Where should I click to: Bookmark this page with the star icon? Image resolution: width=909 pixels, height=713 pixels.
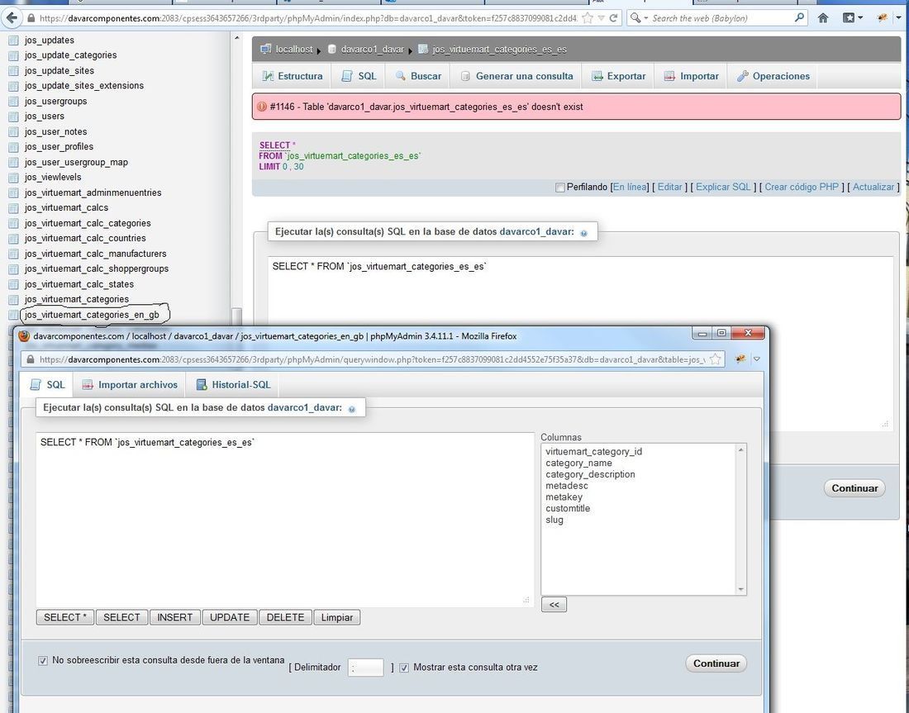588,18
